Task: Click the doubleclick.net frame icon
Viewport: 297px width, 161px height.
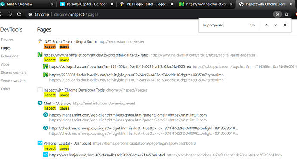Action: [46, 75]
